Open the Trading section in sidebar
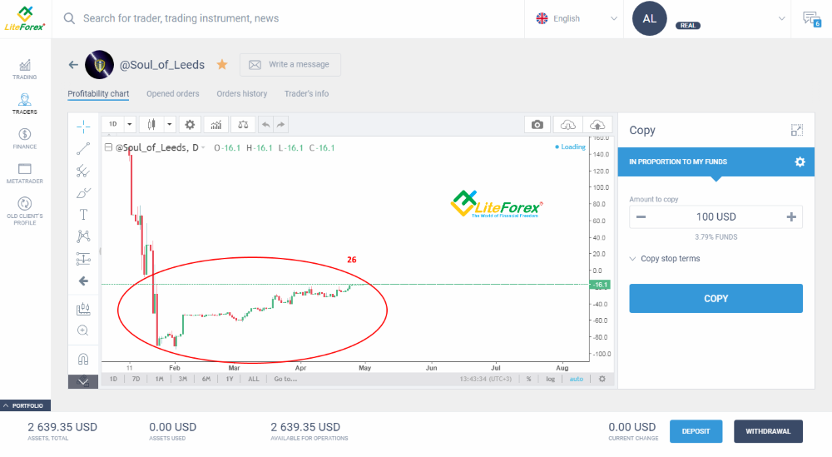The image size is (832, 457). click(x=25, y=70)
